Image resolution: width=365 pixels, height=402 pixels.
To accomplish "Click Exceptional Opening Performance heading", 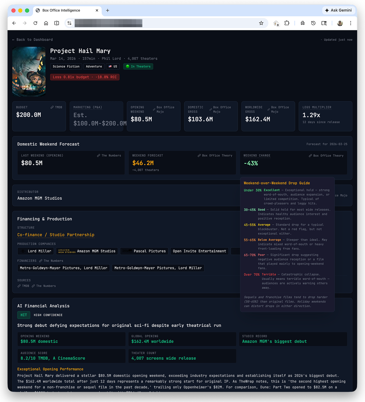I will (50, 369).
